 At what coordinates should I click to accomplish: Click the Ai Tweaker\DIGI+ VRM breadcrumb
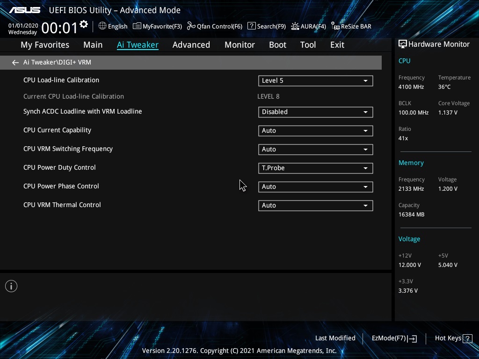coord(57,62)
